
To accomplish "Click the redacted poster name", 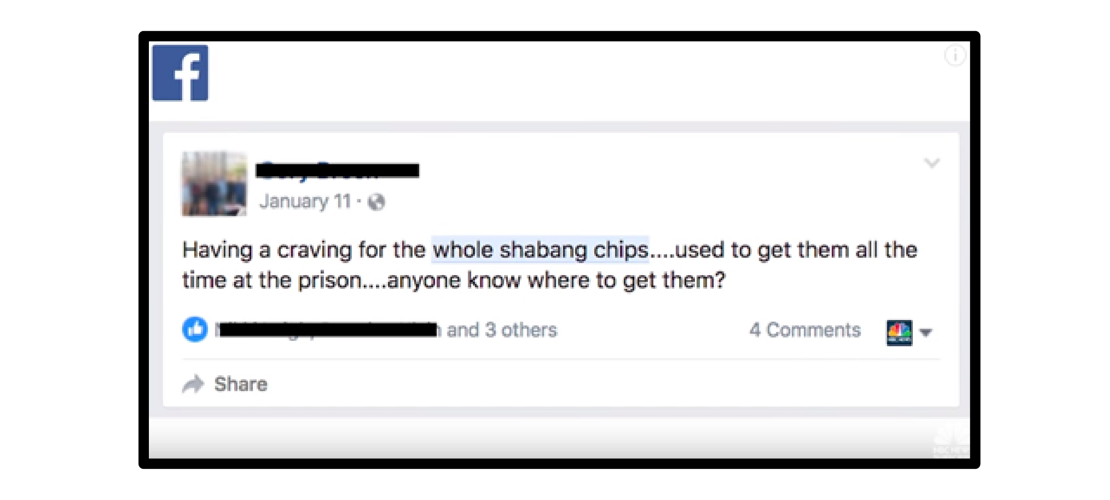I will pyautogui.click(x=337, y=170).
